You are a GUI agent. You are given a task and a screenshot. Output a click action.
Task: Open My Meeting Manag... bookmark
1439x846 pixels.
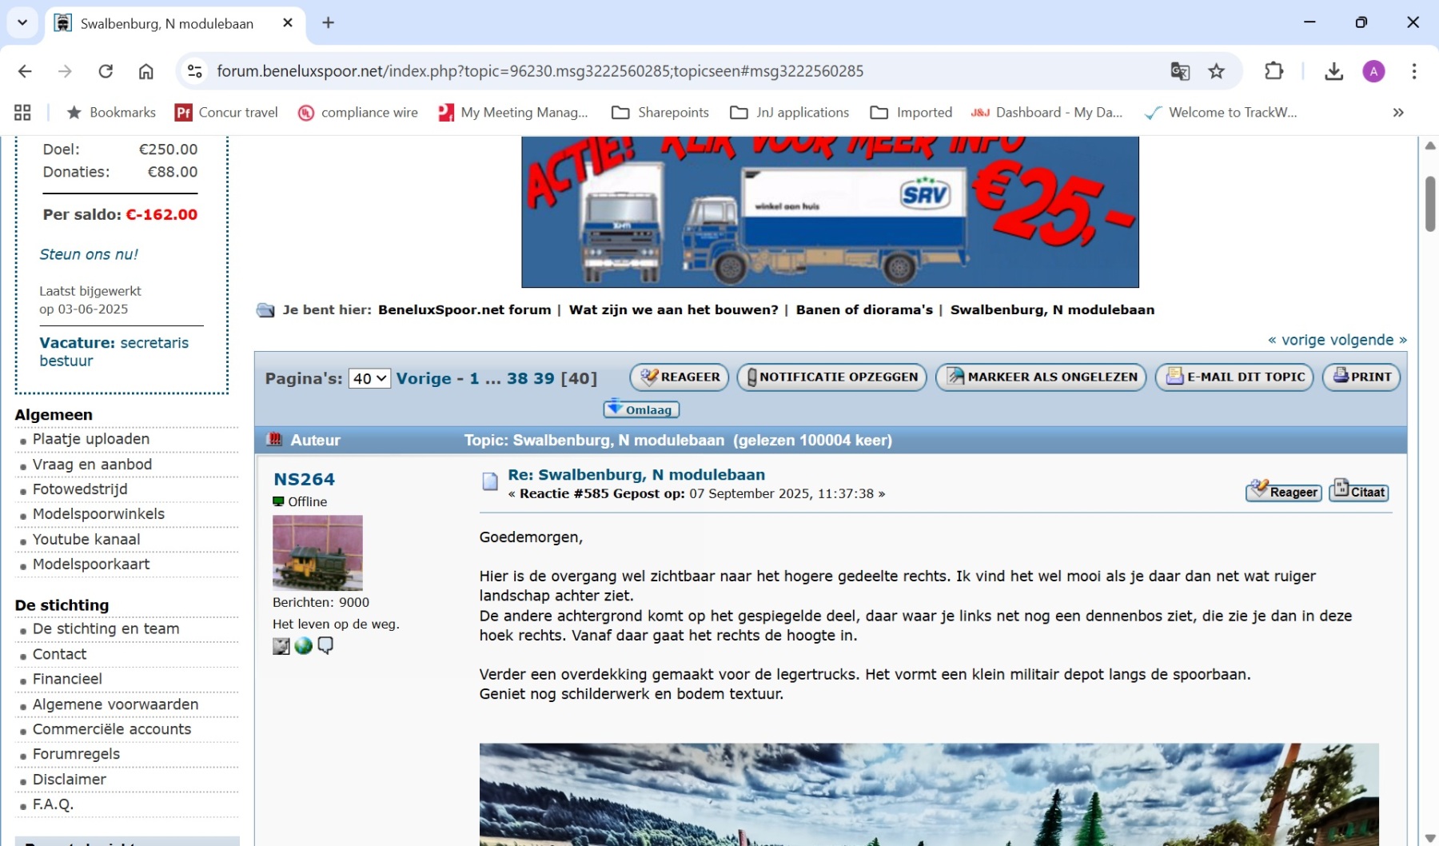[512, 113]
